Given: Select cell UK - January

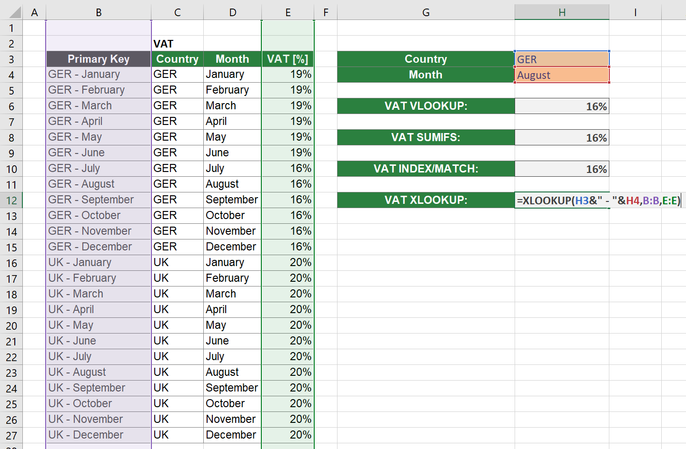Looking at the screenshot, I should tap(99, 263).
